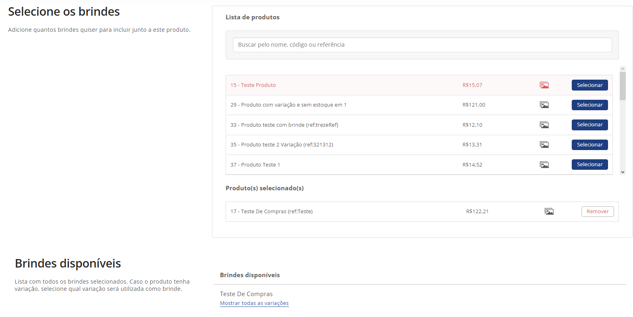This screenshot has width=633, height=317.
Task: Choose Selecionar for product 33
Action: click(x=590, y=125)
